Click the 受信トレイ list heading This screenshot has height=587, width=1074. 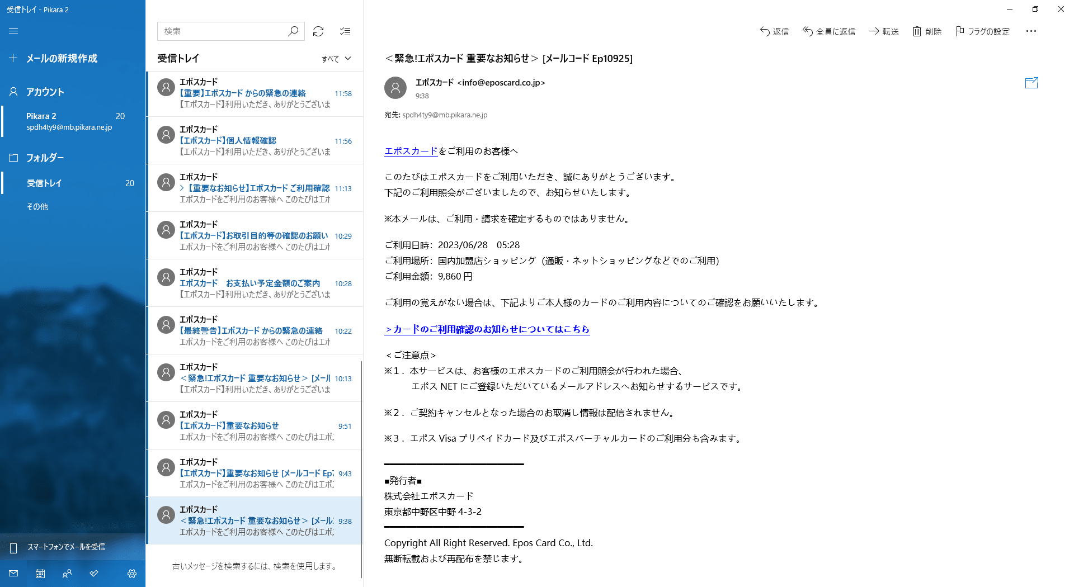coord(178,58)
